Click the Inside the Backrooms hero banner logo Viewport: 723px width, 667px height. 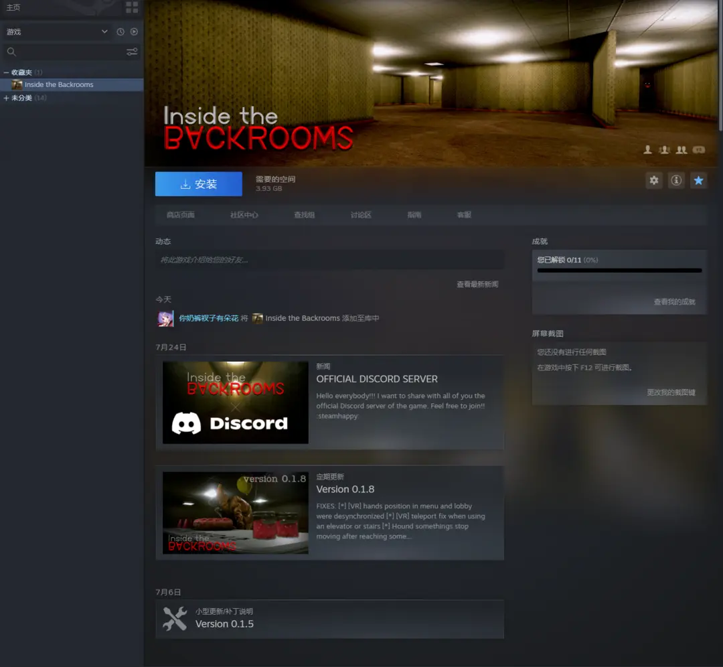coord(258,128)
